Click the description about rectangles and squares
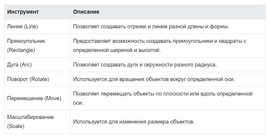This screenshot has height=136, width=268. (160, 46)
